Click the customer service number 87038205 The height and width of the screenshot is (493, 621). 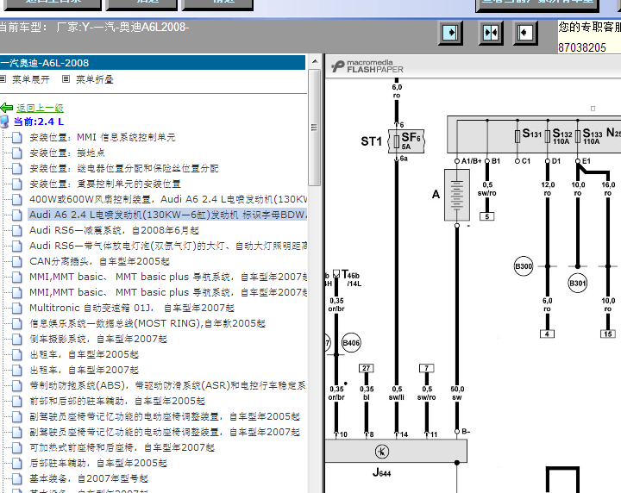(582, 48)
